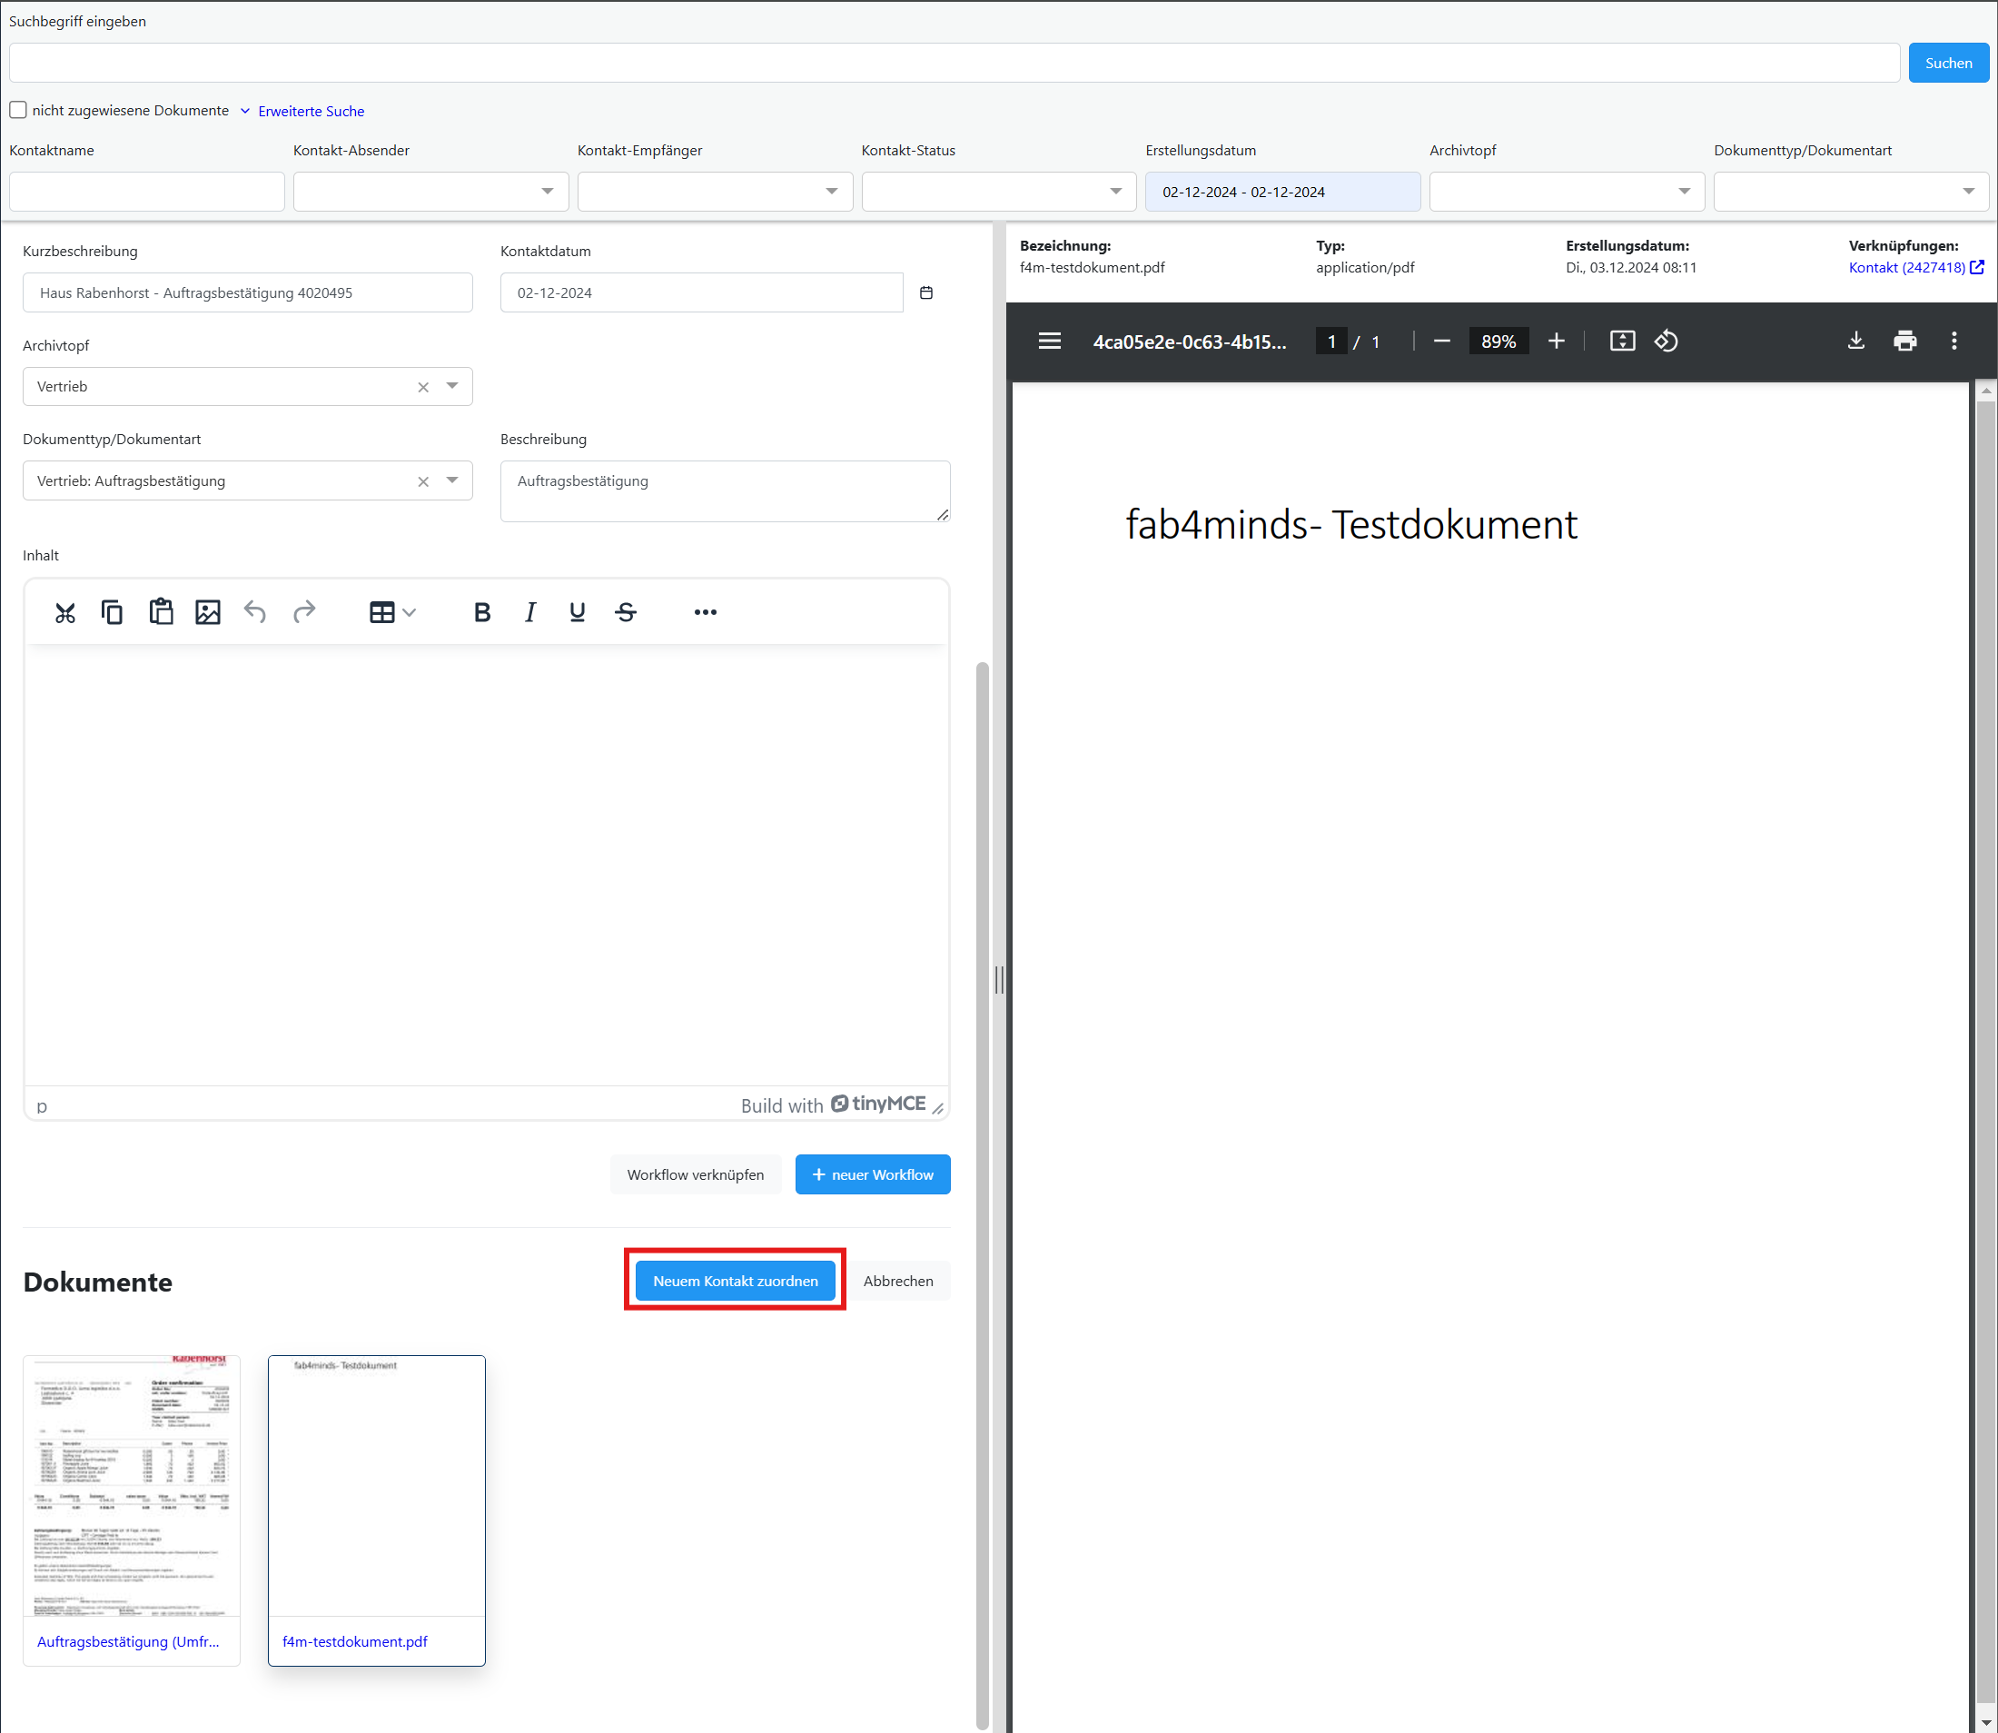Toggle bold formatting in editor
Viewport: 1998px width, 1733px height.
pos(481,612)
